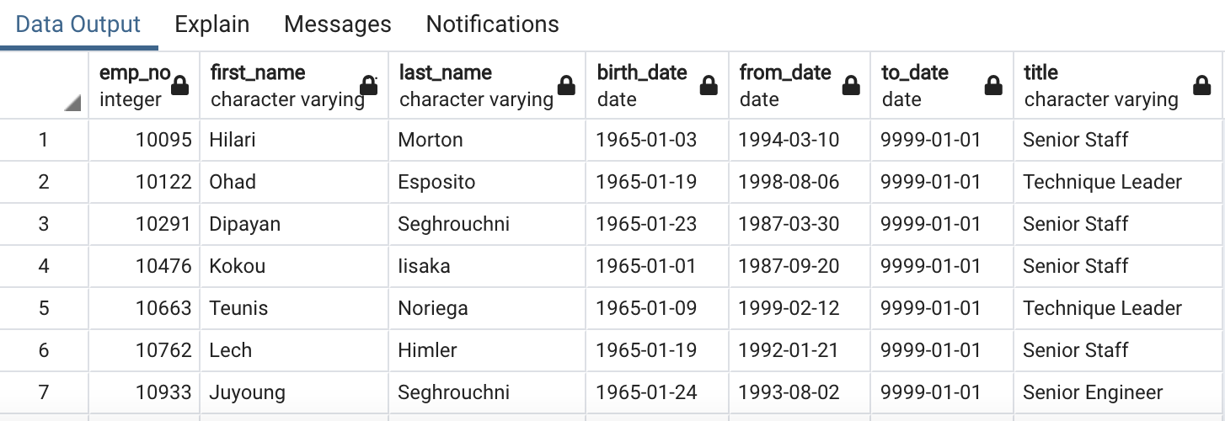
Task: Select the Data Output tab
Action: [78, 24]
